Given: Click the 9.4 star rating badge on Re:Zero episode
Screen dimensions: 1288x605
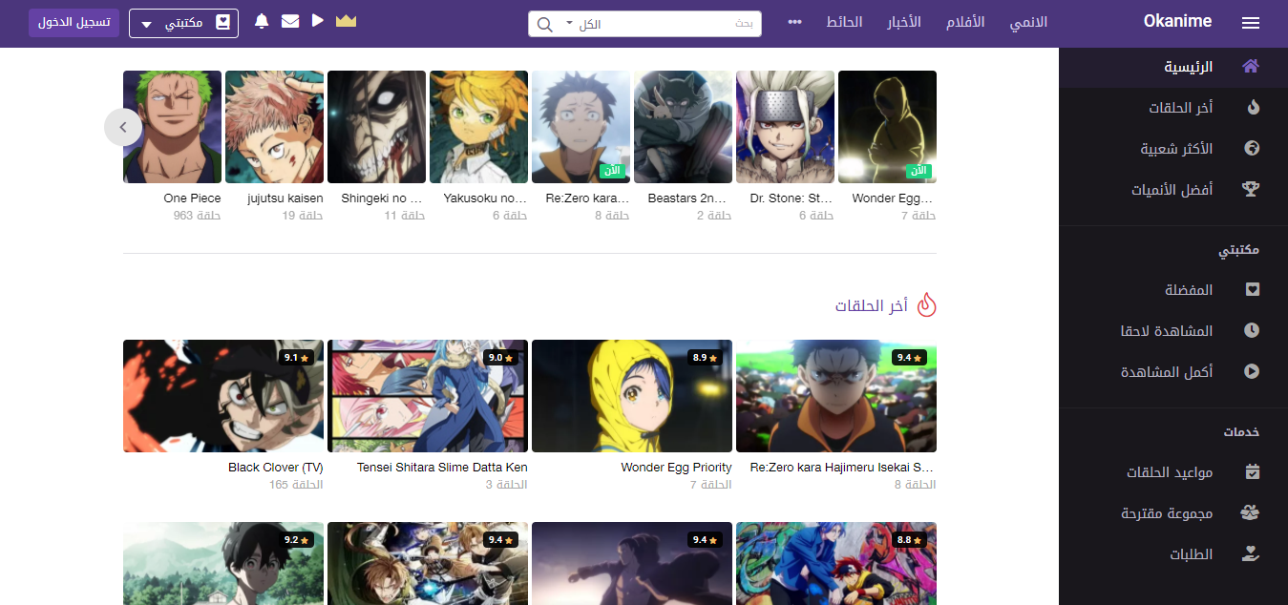Looking at the screenshot, I should point(909,358).
